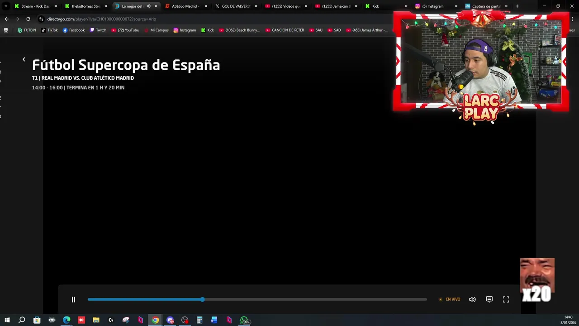Open Facebook bookmark
Viewport: 579px width, 326px height.
tap(74, 30)
